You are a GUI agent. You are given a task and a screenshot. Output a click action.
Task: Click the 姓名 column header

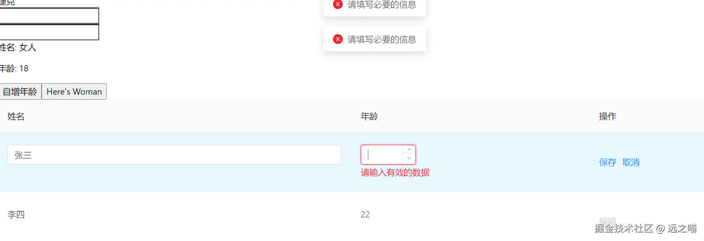(16, 117)
